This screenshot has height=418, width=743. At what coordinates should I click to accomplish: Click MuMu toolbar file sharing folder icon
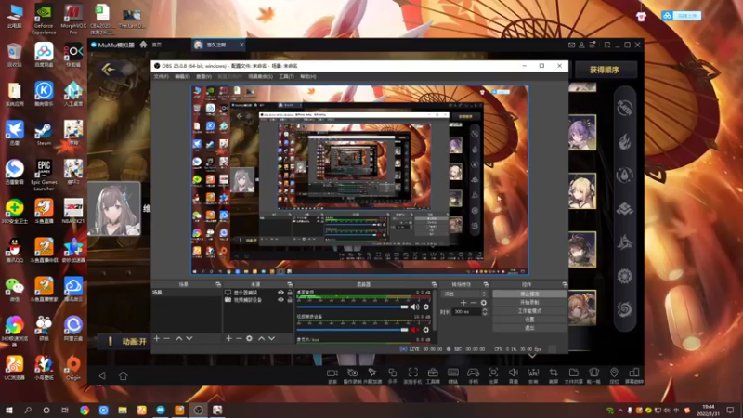coord(573,373)
